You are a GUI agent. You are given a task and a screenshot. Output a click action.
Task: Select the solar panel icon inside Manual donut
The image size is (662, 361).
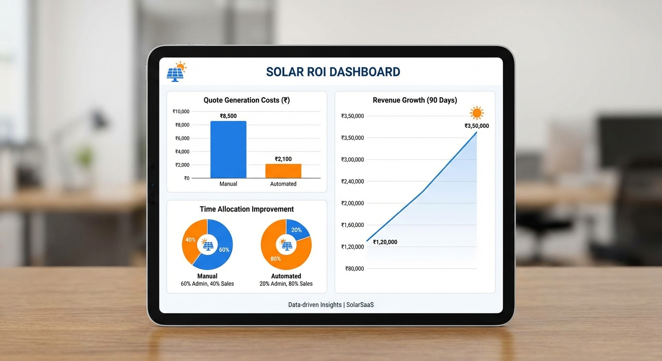(207, 244)
